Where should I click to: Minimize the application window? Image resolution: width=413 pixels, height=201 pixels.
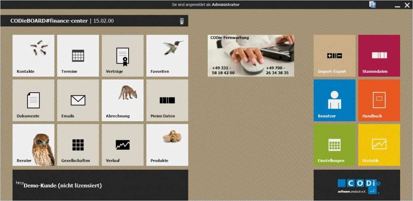click(397, 6)
